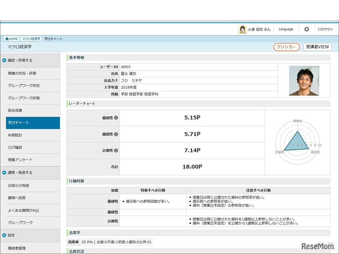This screenshot has height=254, width=339.
Task: Open よくある質問(FAQ)
Action: pyautogui.click(x=22, y=210)
